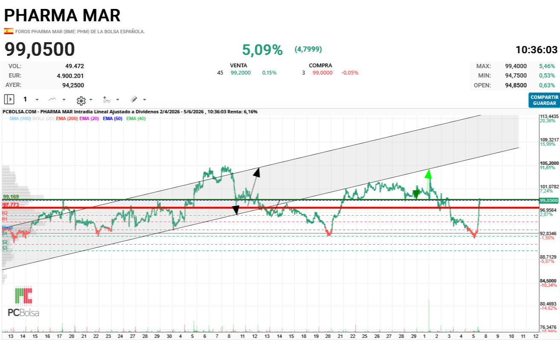This screenshot has width=560, height=340.
Task: Click the EUR value 4.900.201
Action: (70, 75)
